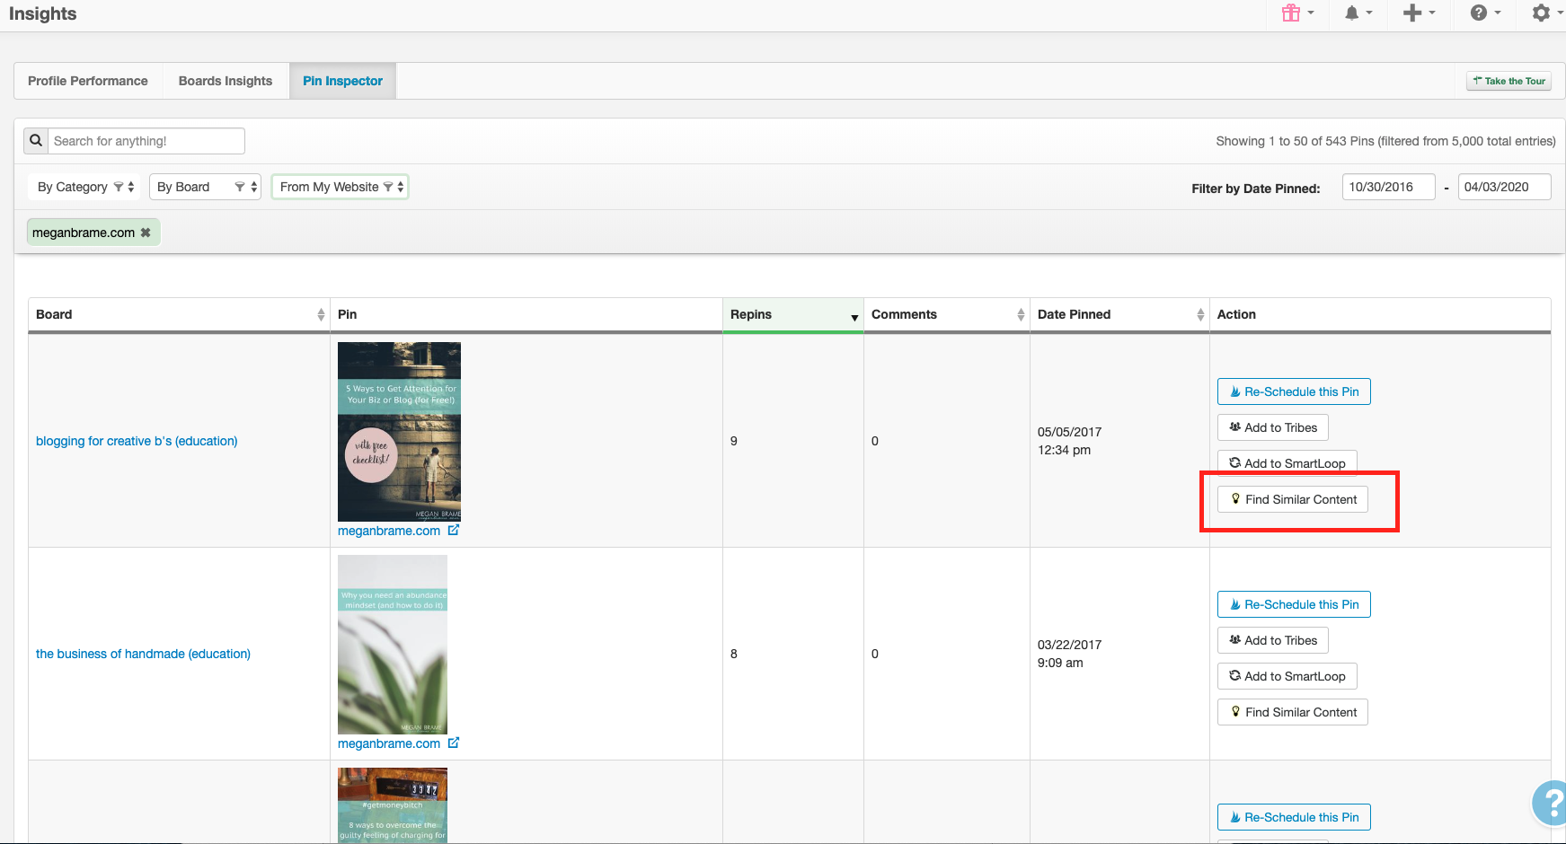
Task: Click the search magnifier icon
Action: 36,141
